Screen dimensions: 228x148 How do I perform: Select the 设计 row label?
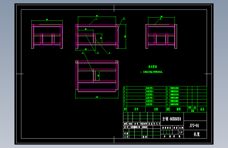(x=126, y=127)
